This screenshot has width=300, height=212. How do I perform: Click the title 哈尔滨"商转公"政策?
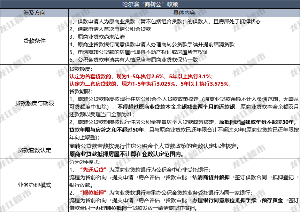point(150,5)
